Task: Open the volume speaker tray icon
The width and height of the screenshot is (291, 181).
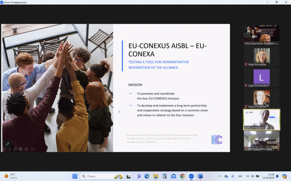Action: point(252,176)
